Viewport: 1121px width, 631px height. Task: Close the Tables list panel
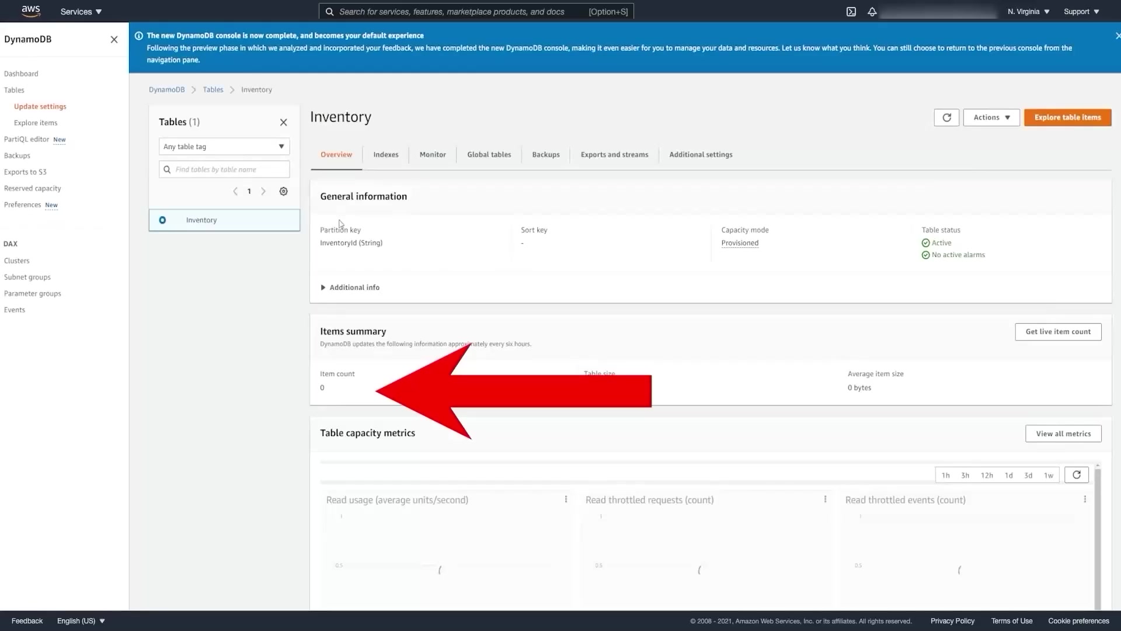(283, 122)
